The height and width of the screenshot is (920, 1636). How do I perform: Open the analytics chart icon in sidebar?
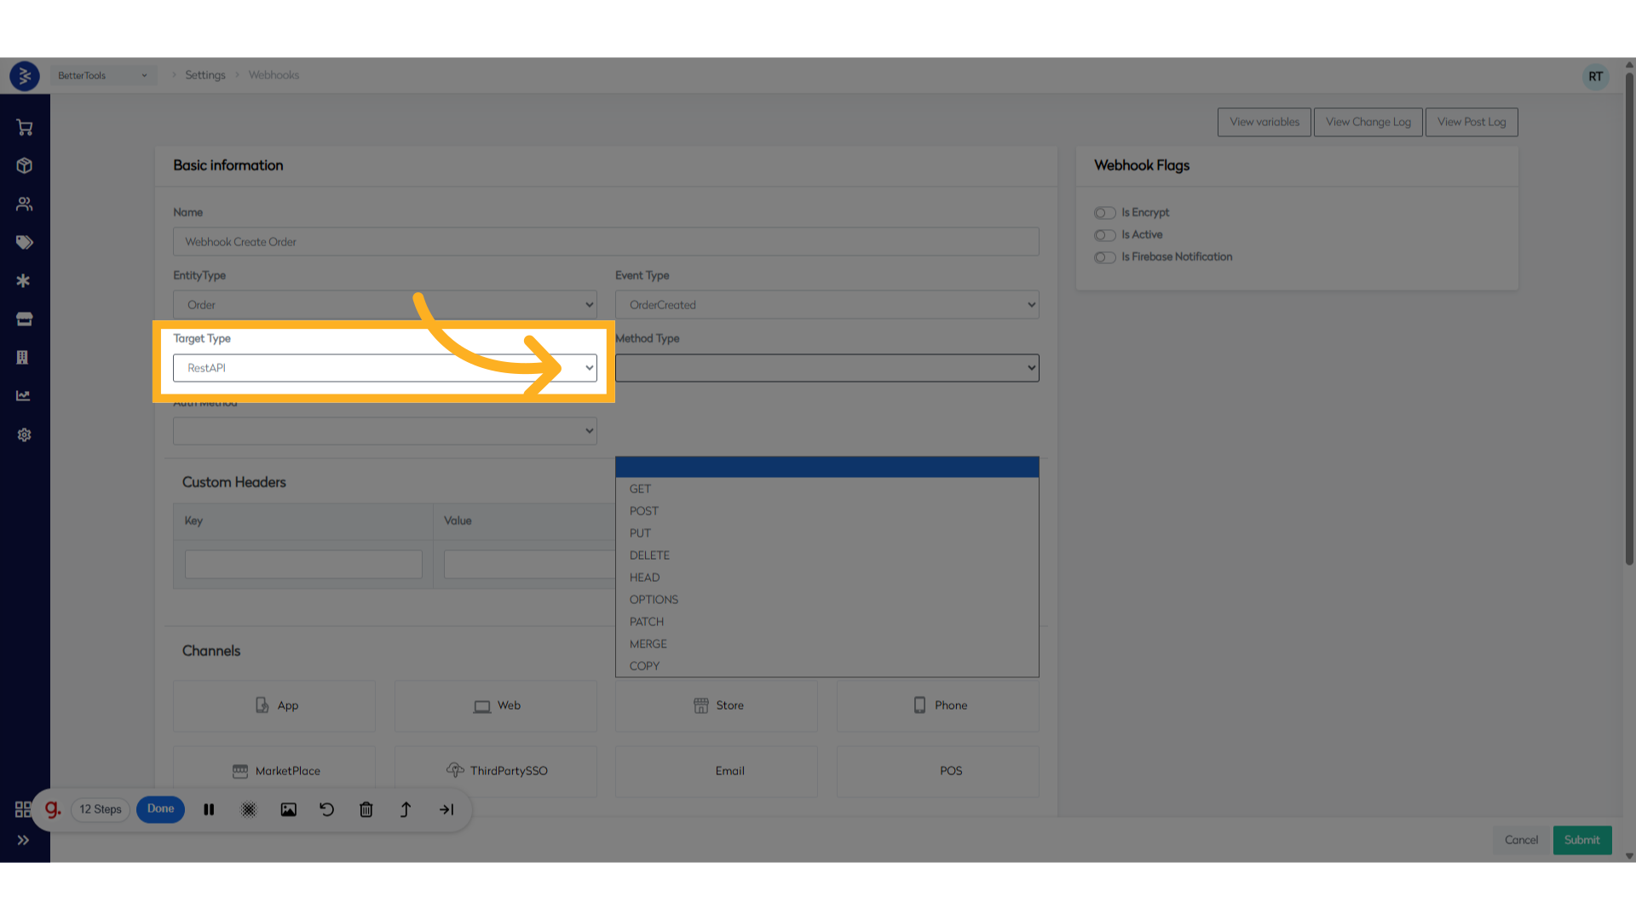(23, 395)
